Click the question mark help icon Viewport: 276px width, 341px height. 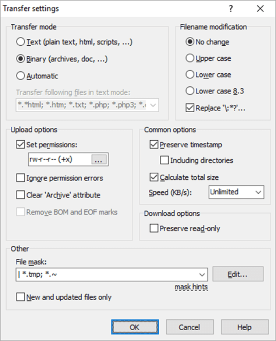(231, 9)
